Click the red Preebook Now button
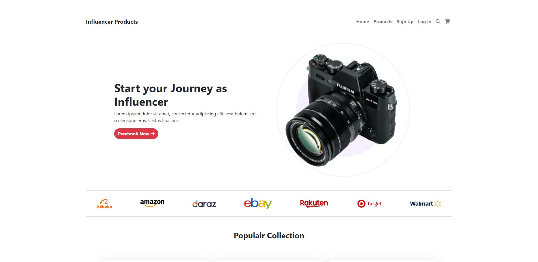The width and height of the screenshot is (538, 262). tap(136, 134)
